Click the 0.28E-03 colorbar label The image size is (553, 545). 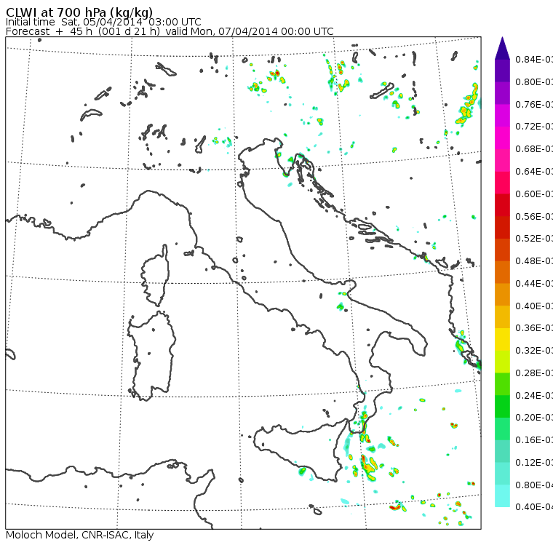click(534, 373)
